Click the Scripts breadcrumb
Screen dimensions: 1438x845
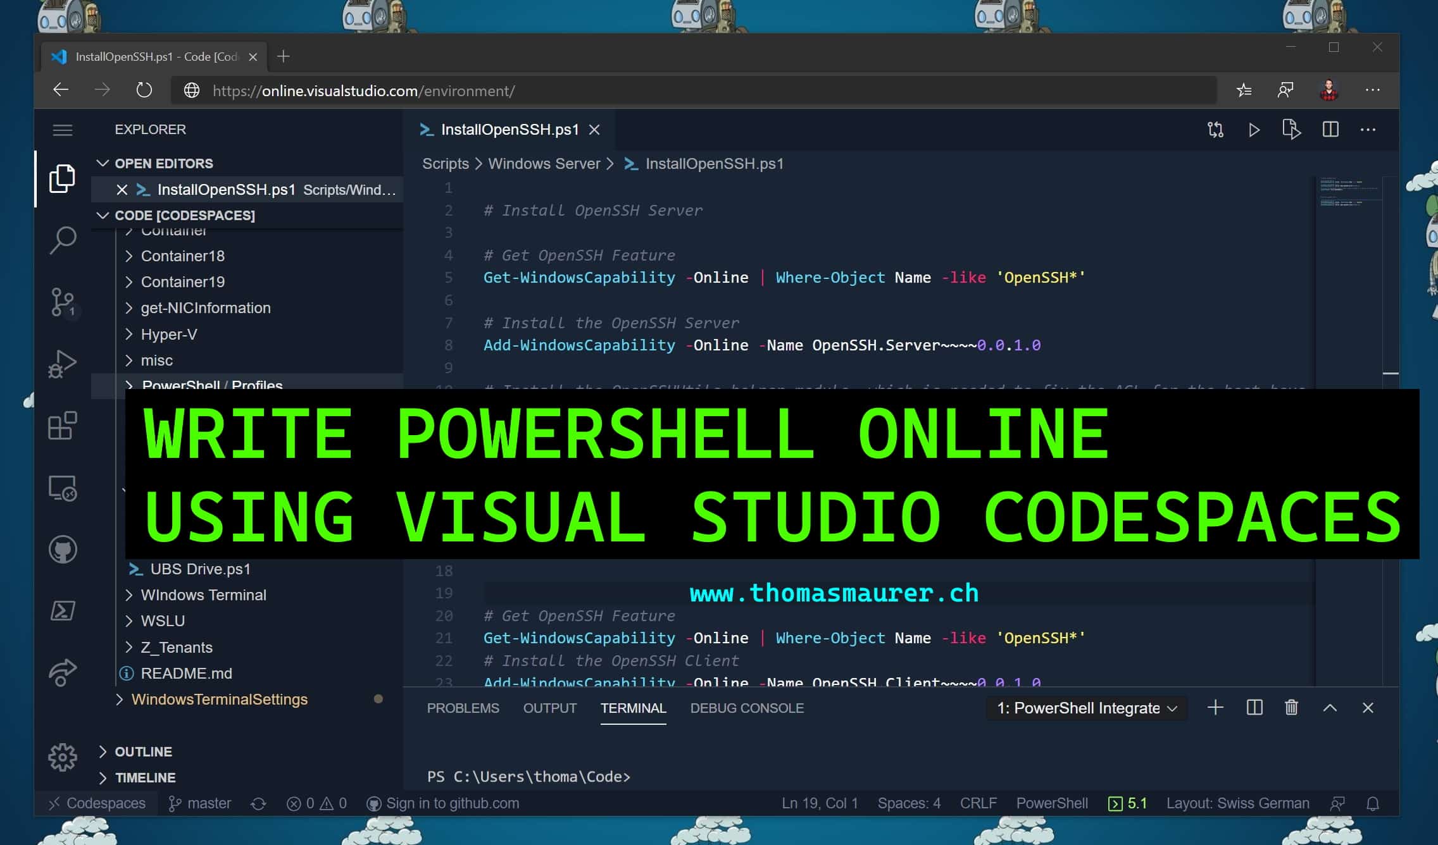click(x=446, y=163)
